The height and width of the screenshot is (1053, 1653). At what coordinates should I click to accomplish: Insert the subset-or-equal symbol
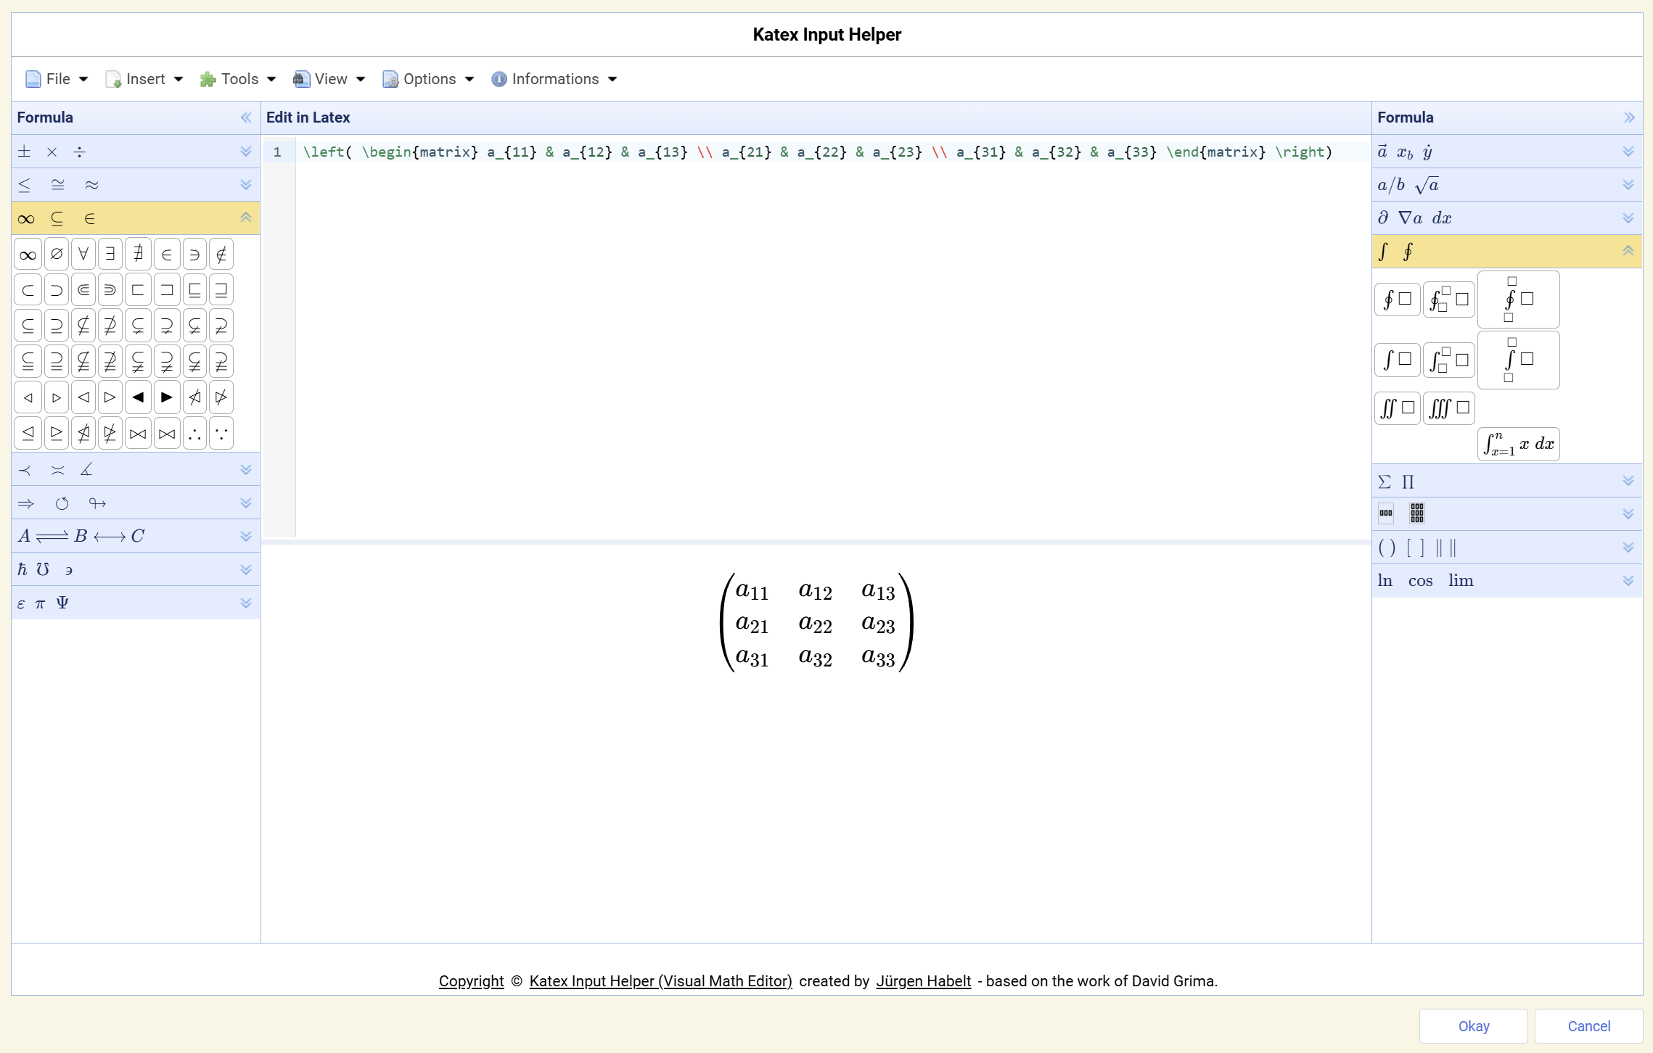pyautogui.click(x=28, y=326)
